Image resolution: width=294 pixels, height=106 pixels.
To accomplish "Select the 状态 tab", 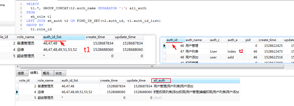I will pyautogui.click(x=59, y=73).
